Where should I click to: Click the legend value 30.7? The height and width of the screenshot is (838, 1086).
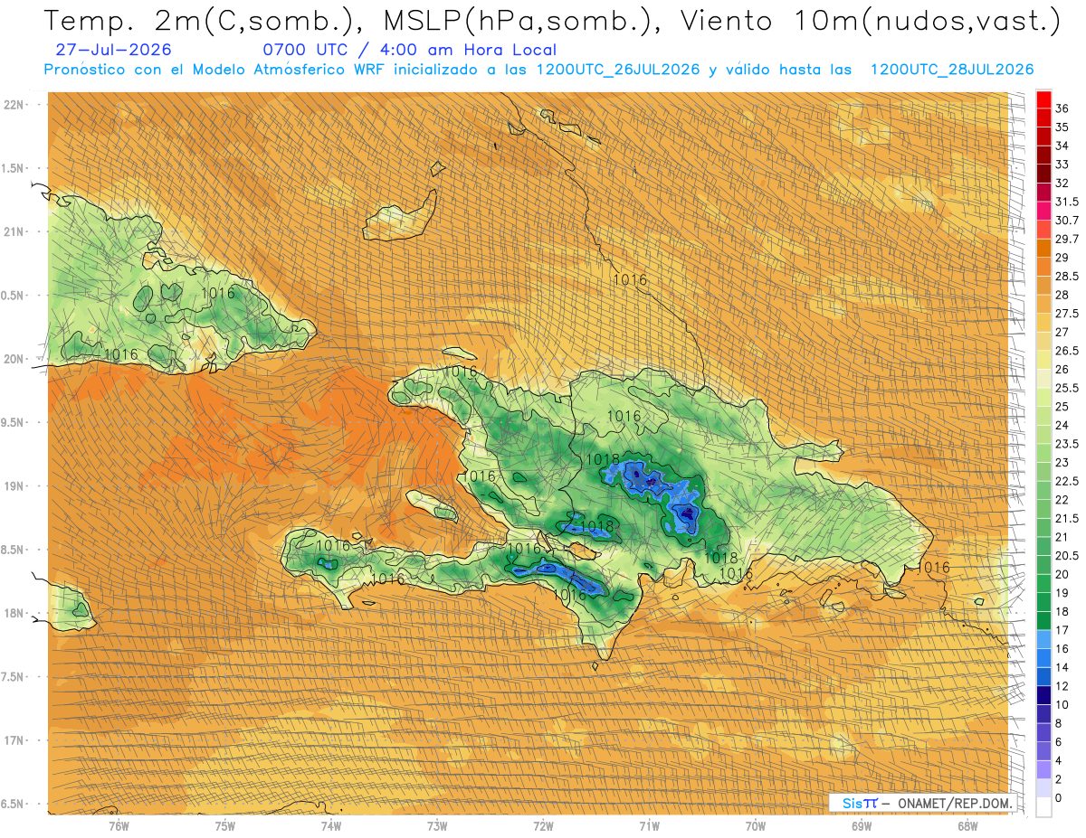1067,221
